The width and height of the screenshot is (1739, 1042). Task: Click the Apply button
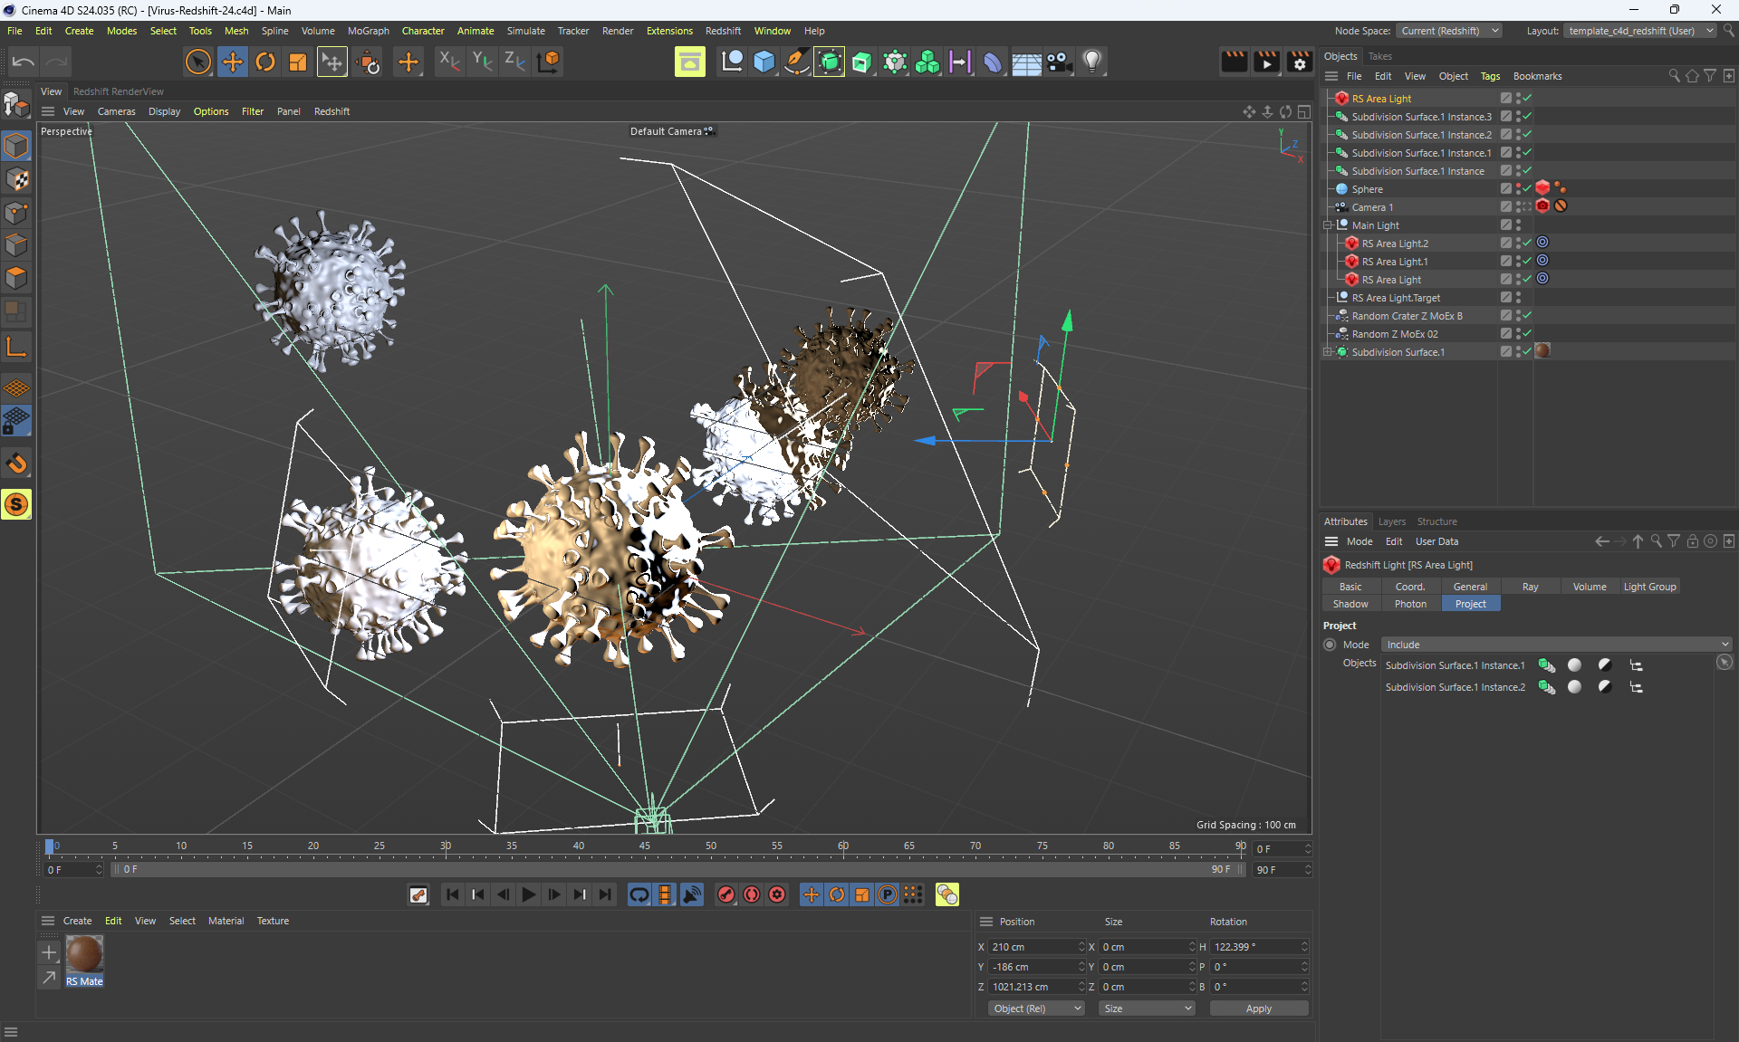click(x=1258, y=1009)
